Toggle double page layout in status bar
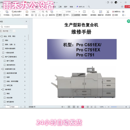The image size is (130, 130). coord(78,107)
